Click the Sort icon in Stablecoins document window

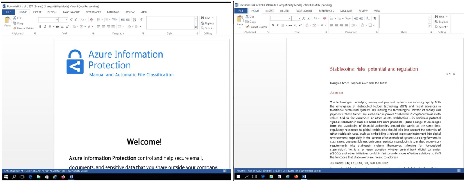click(x=369, y=18)
